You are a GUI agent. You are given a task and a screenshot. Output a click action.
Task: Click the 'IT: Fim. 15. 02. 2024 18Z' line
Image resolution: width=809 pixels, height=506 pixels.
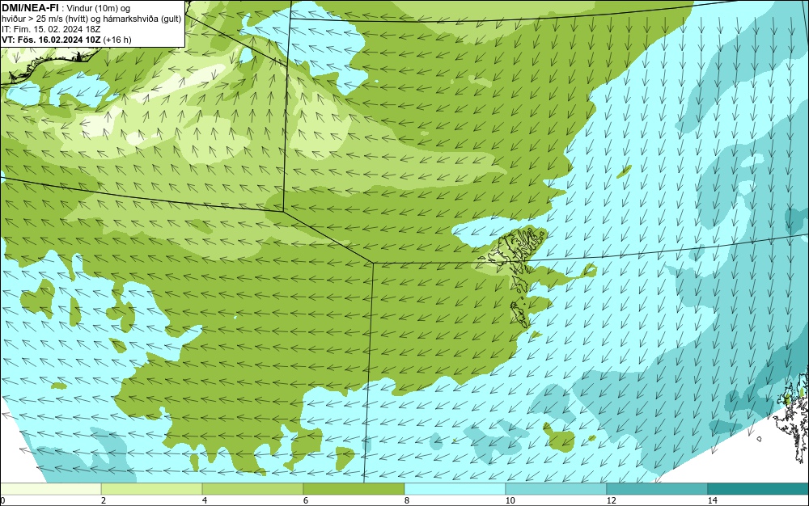(x=51, y=29)
